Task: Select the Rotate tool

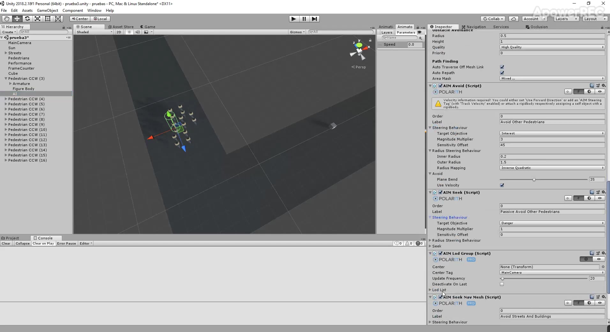Action: coord(27,19)
